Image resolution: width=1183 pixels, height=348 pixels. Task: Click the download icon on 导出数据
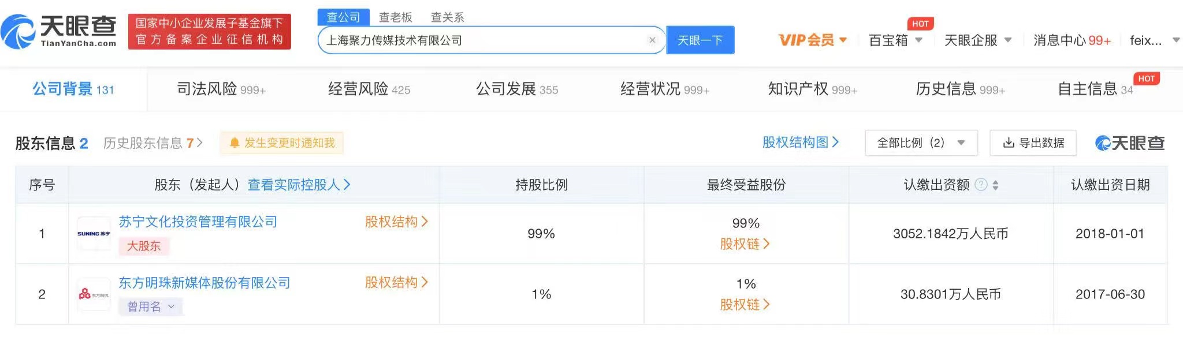click(x=1009, y=143)
